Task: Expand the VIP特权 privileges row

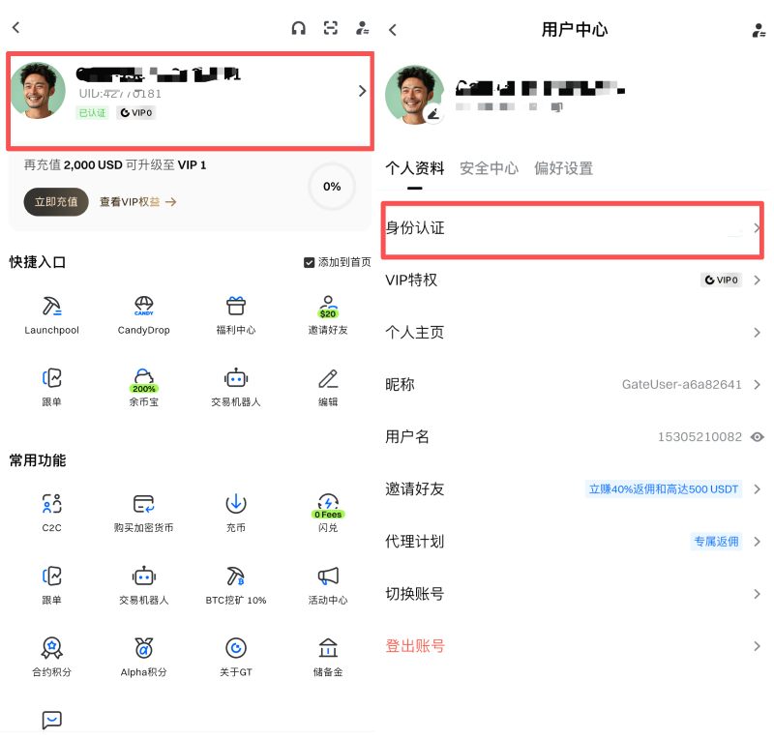Action: 573,281
